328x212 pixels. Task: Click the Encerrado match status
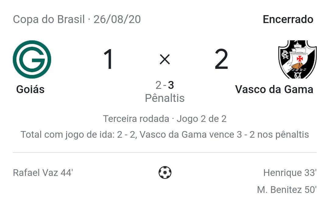click(288, 19)
